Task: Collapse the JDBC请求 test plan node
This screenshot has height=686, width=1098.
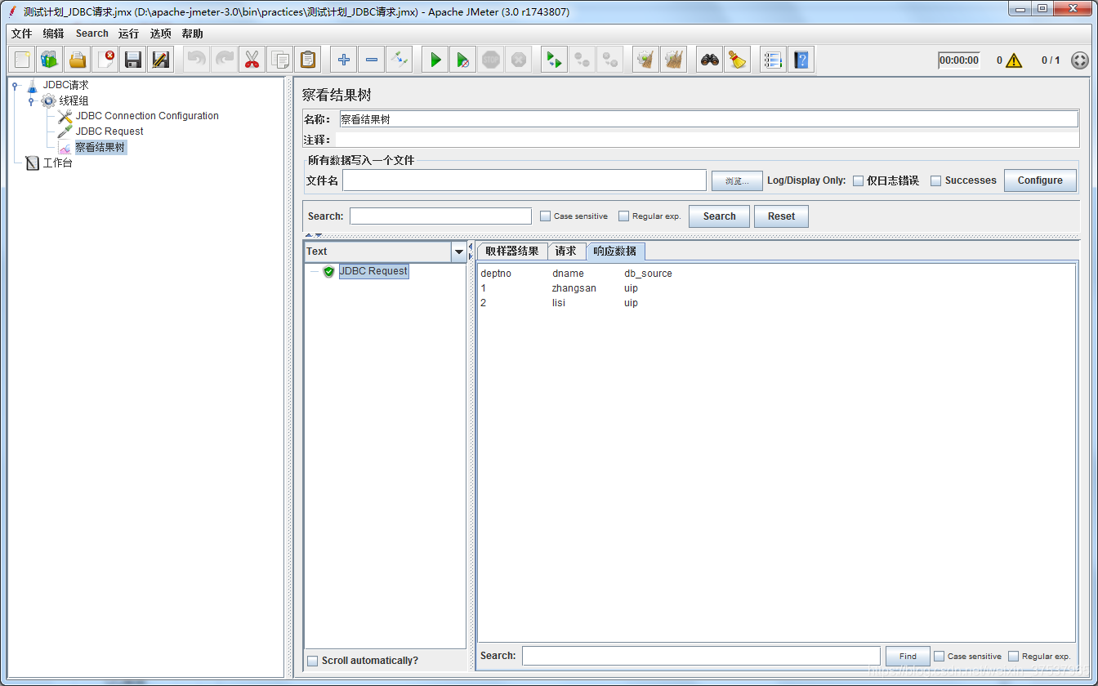Action: click(16, 85)
